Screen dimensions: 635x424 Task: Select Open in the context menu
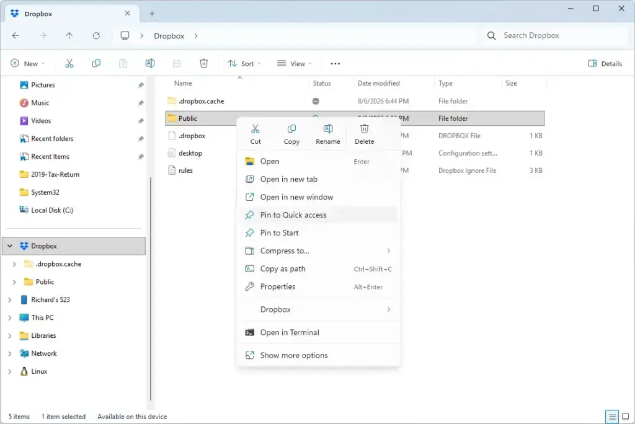318,161
